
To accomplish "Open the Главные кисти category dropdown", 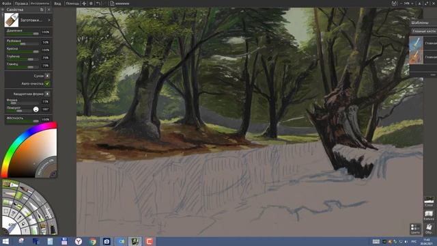I will 423,31.
